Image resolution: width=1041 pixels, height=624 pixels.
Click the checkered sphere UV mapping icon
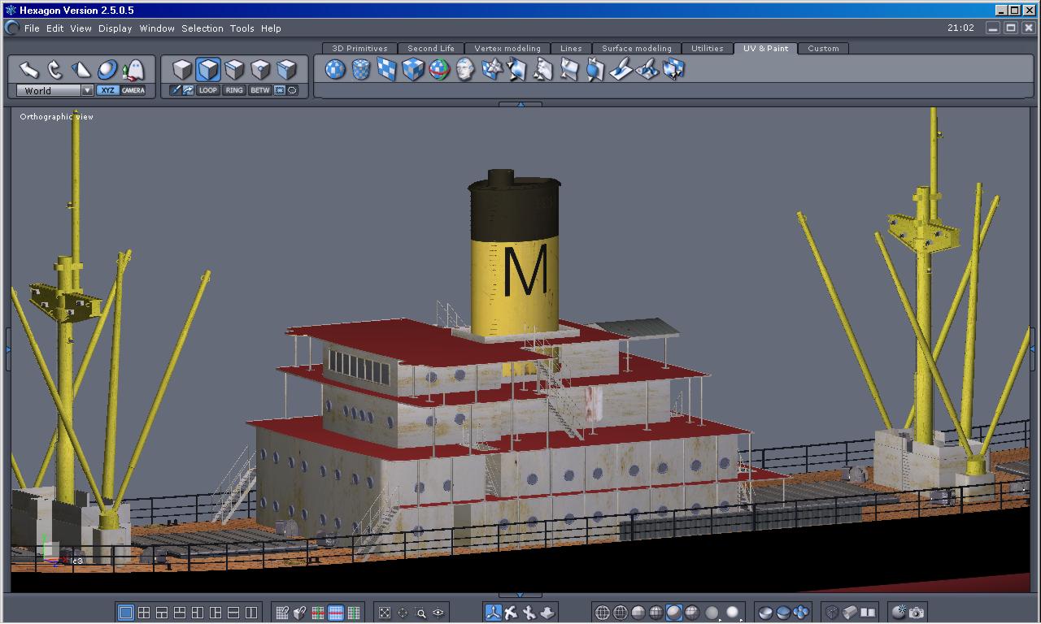(335, 70)
